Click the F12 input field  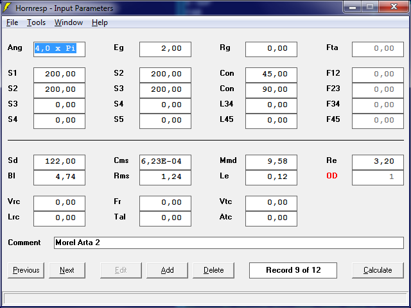[x=378, y=74]
